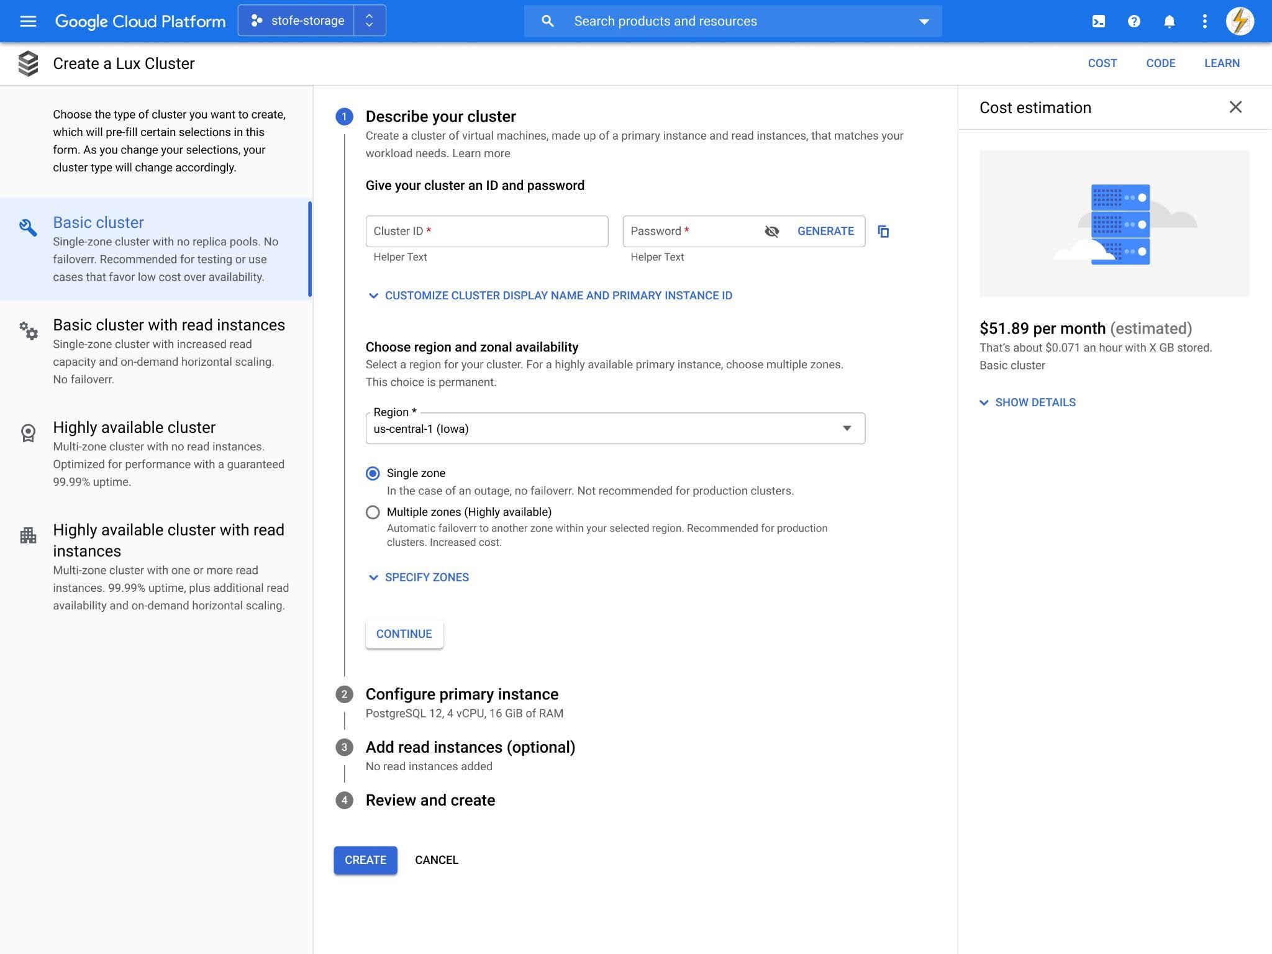The height and width of the screenshot is (954, 1272).
Task: Click the step 4 number badge
Action: coord(344,800)
